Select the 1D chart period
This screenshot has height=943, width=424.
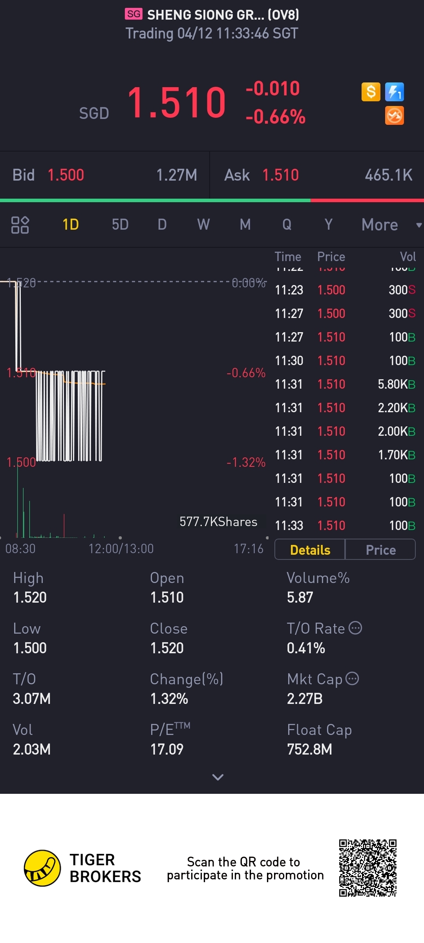click(71, 225)
